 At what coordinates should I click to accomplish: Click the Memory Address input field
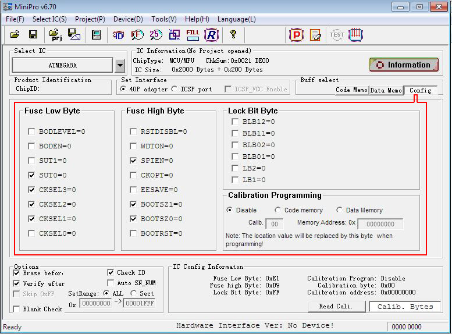click(x=379, y=224)
